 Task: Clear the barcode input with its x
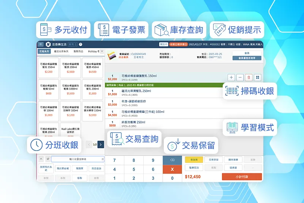103,159
